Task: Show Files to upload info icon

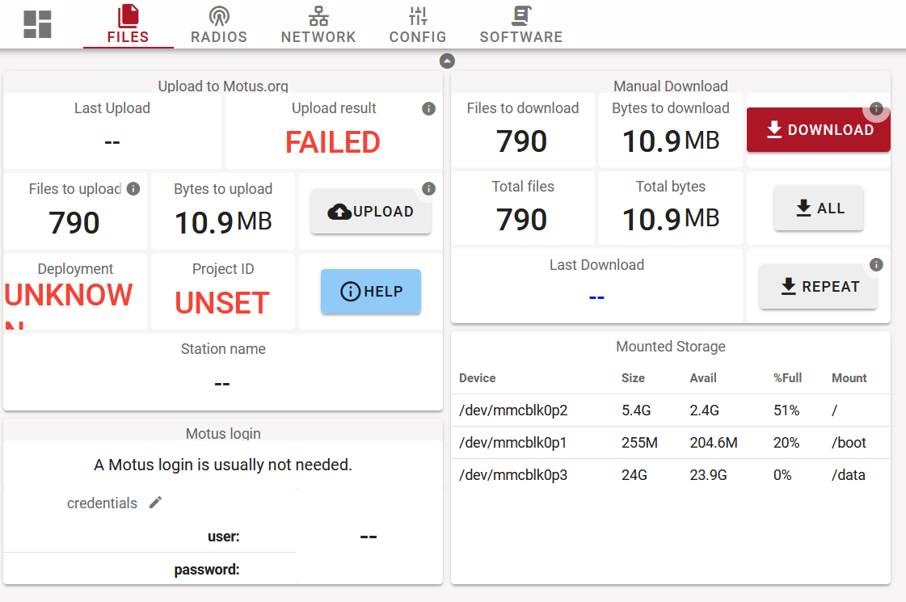Action: pos(133,189)
